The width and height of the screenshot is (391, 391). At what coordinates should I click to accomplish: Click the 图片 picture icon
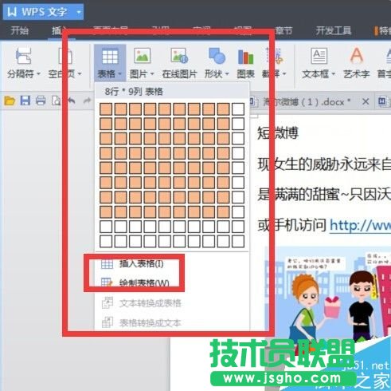pyautogui.click(x=143, y=56)
